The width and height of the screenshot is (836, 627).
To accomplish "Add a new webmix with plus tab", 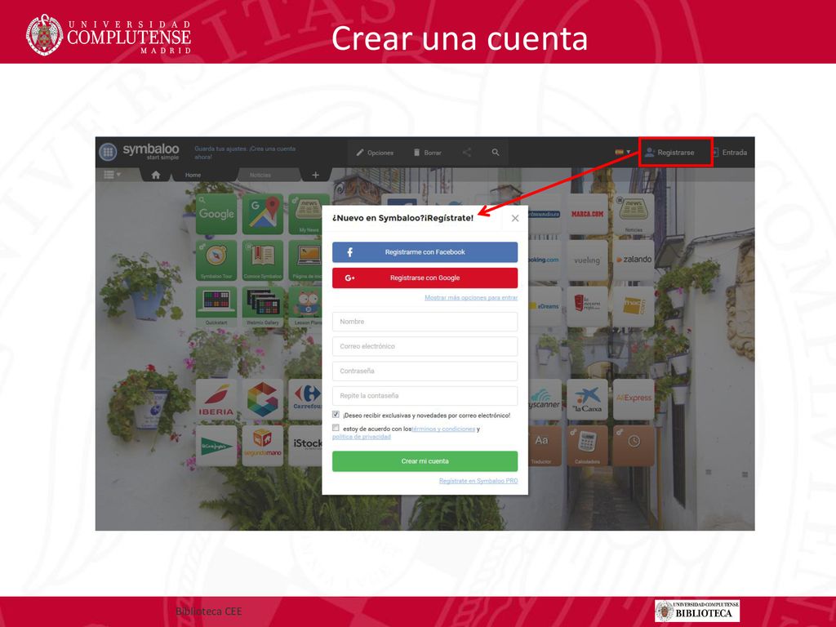I will click(x=316, y=175).
